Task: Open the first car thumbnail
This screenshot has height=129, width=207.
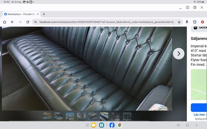Action: (47, 117)
